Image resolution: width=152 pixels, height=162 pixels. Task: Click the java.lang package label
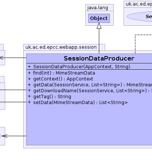pos(98,8)
